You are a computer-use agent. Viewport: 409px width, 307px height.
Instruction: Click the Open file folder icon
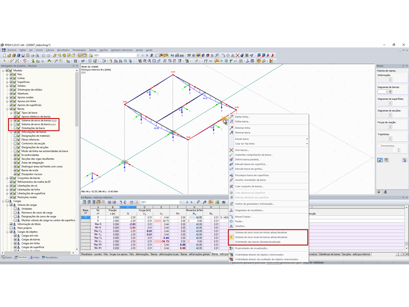9,55
